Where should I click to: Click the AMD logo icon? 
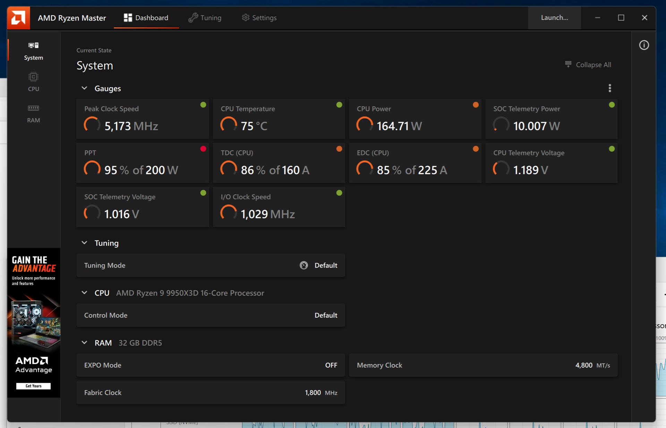point(18,18)
